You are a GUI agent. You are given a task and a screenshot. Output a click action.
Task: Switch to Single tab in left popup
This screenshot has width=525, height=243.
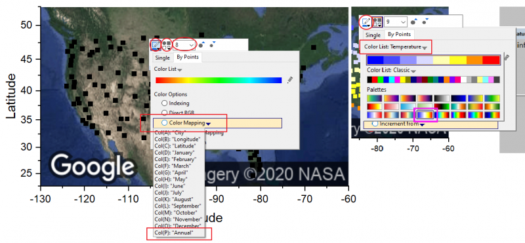click(x=162, y=58)
